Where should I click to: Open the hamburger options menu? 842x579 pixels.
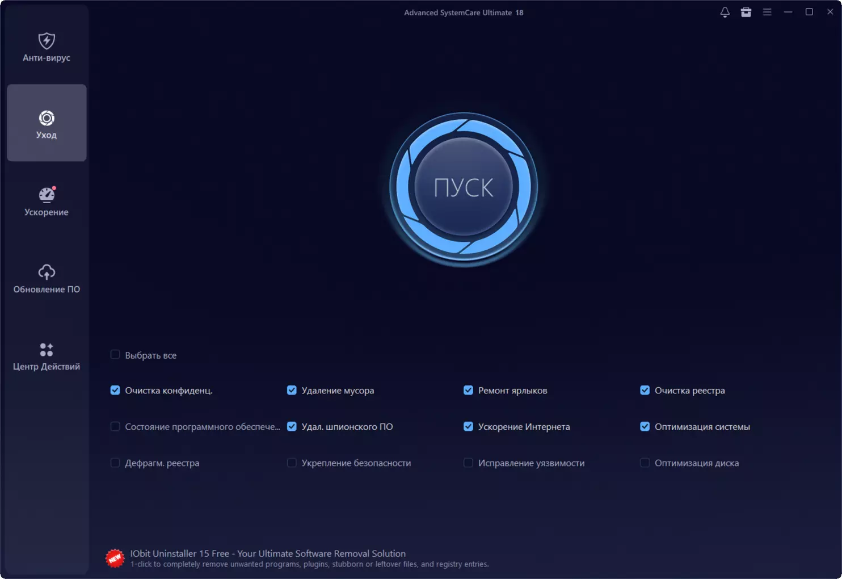[767, 12]
